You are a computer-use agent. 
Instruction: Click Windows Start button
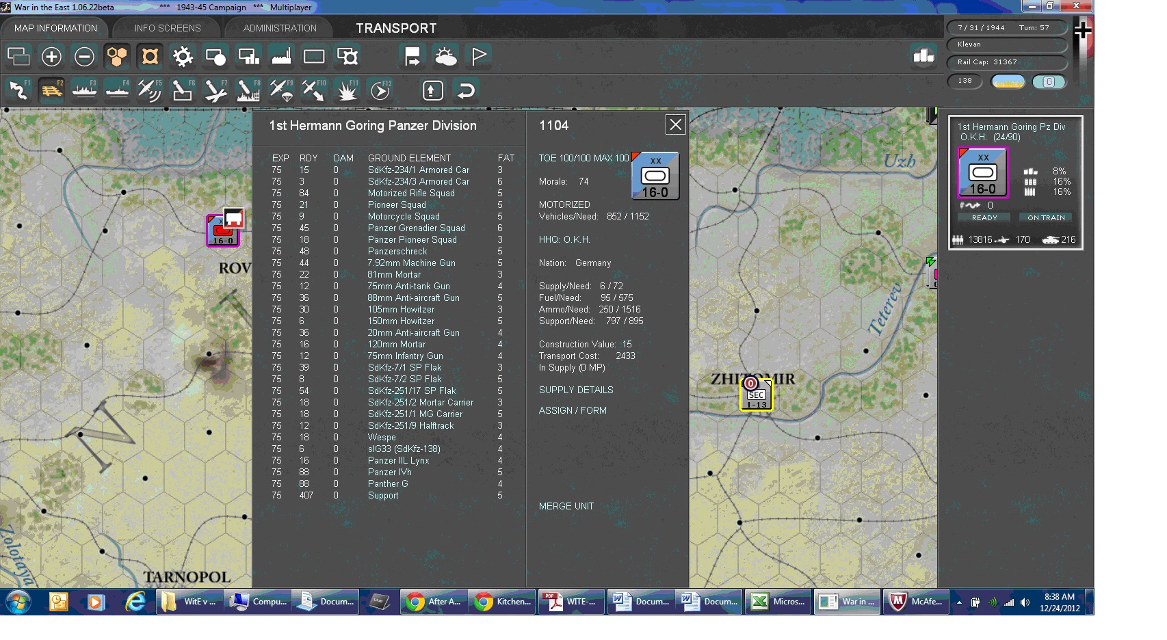pos(18,602)
